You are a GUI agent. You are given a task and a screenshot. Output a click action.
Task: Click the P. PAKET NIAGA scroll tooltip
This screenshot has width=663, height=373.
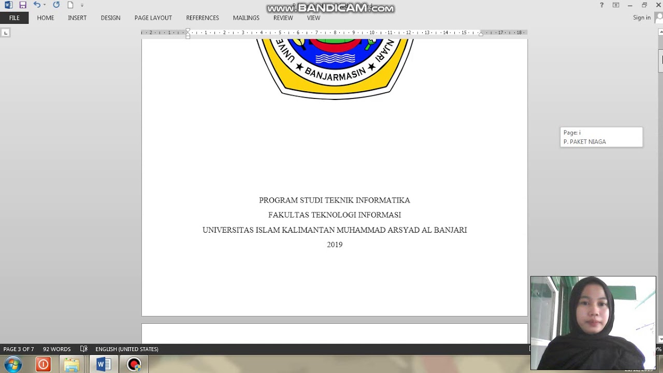pyautogui.click(x=601, y=137)
